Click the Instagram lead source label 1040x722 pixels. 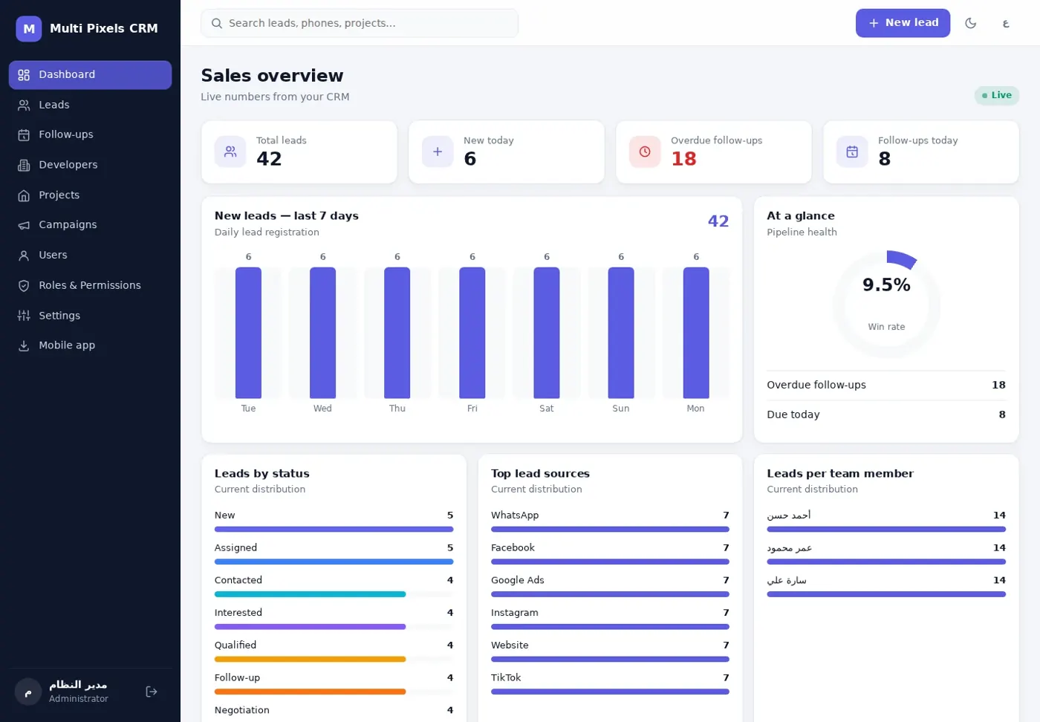click(x=515, y=613)
